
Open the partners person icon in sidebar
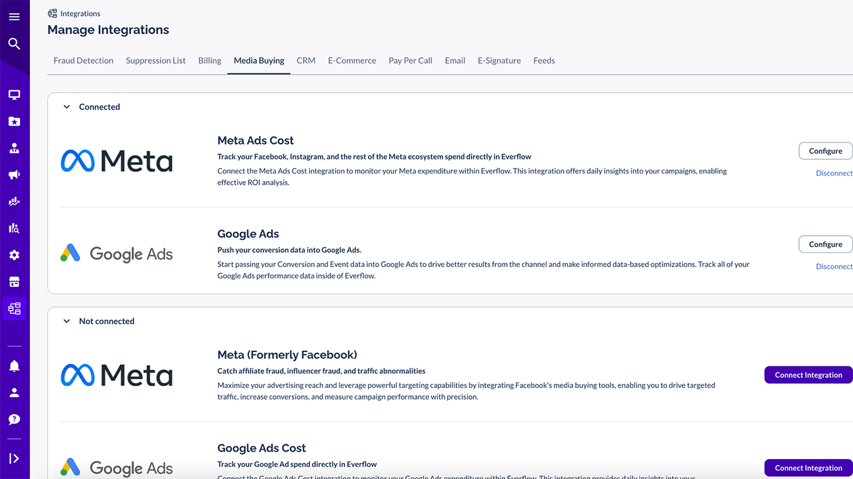(15, 148)
